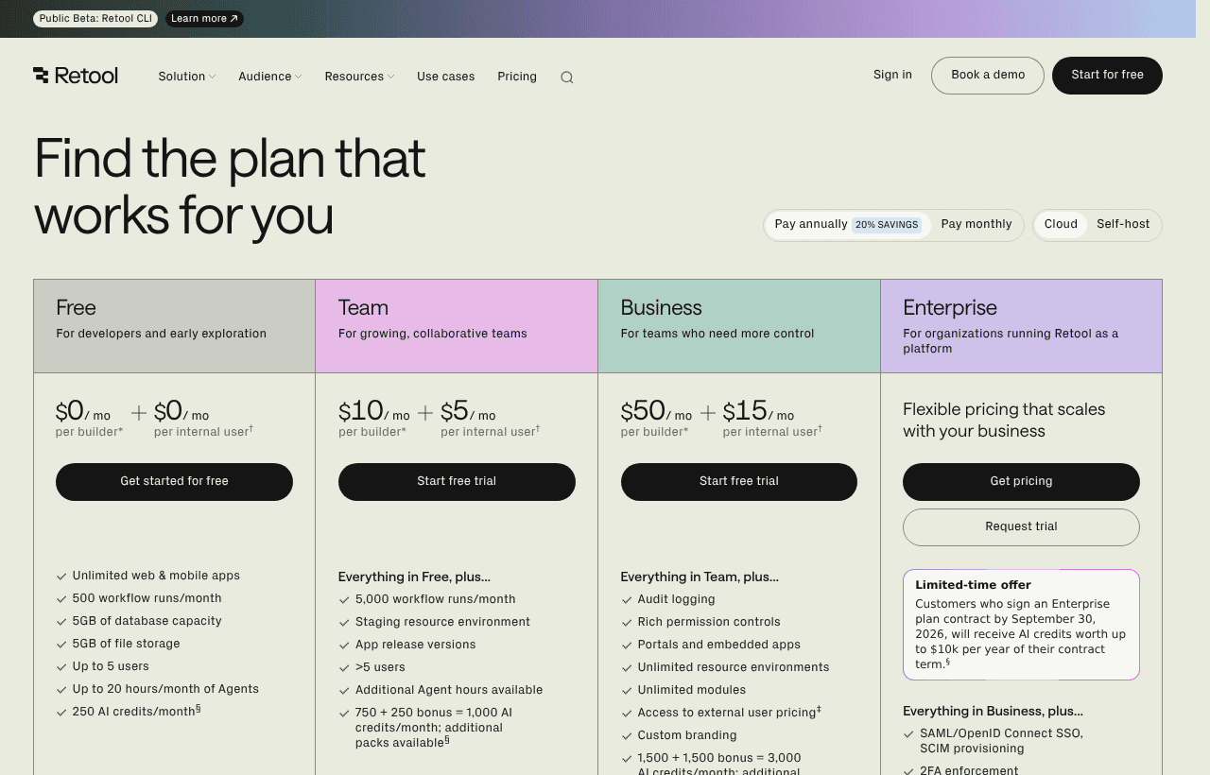The image size is (1210, 775).
Task: Click the Access to external user pricing text
Action: pos(729,713)
